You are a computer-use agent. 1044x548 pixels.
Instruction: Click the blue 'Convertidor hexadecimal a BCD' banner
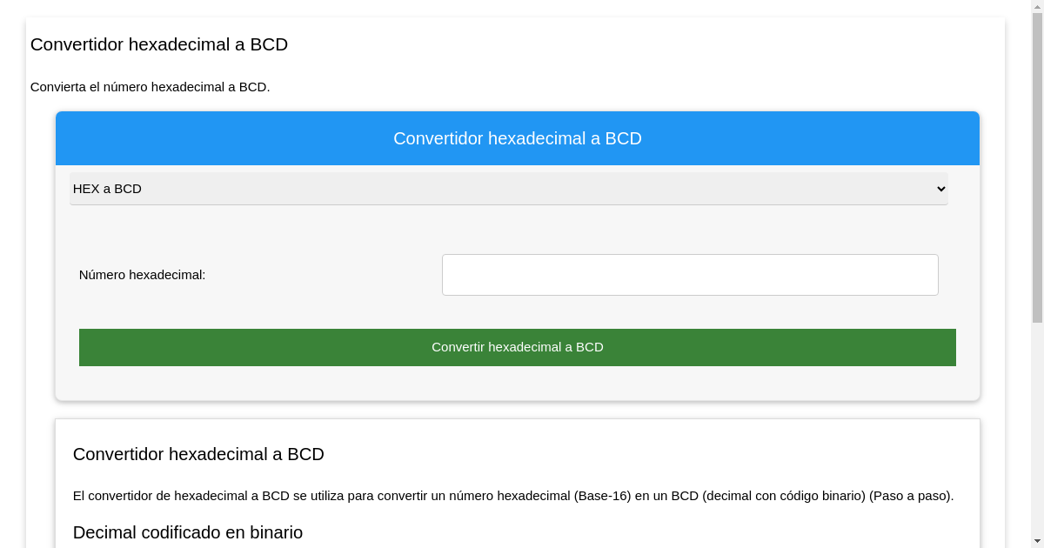517,137
